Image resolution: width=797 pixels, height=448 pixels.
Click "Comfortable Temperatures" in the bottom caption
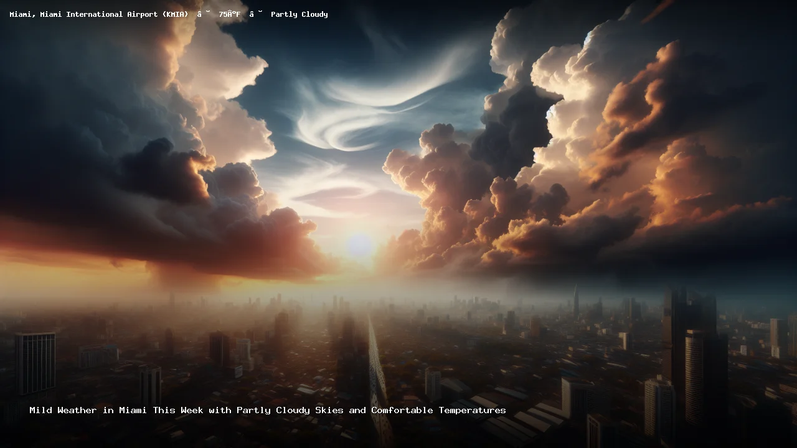click(438, 410)
